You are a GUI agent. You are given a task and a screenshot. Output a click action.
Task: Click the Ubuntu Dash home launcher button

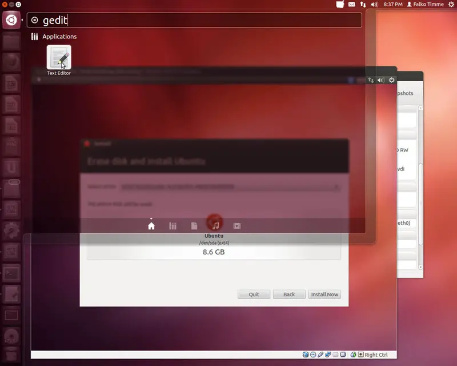[x=11, y=20]
